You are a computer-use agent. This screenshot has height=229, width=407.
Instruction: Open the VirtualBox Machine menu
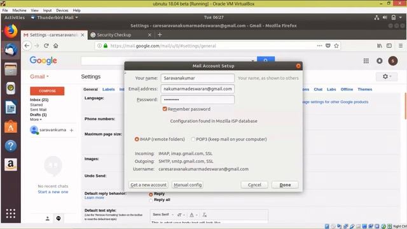point(19,10)
